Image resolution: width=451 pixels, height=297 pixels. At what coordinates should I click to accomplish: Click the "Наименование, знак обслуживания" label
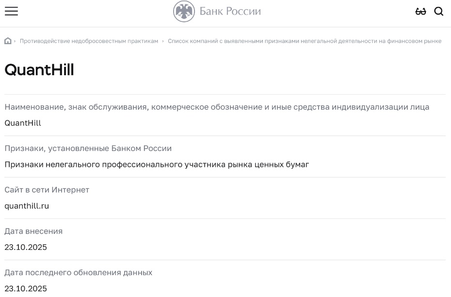[217, 107]
